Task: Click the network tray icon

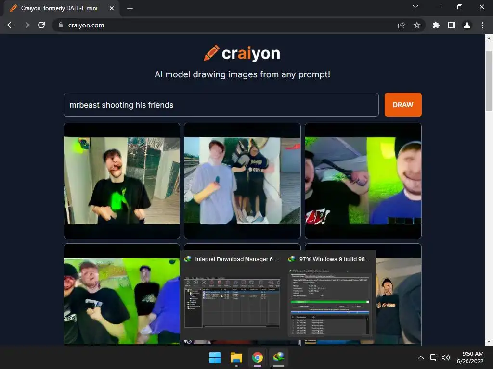Action: (434, 357)
